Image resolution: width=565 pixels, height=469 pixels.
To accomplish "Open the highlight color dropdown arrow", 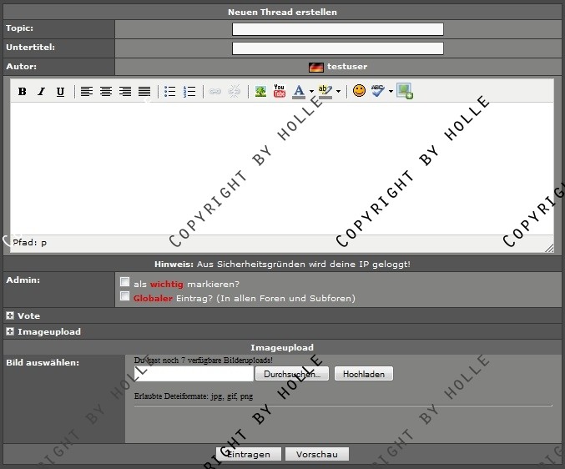I will pos(338,92).
